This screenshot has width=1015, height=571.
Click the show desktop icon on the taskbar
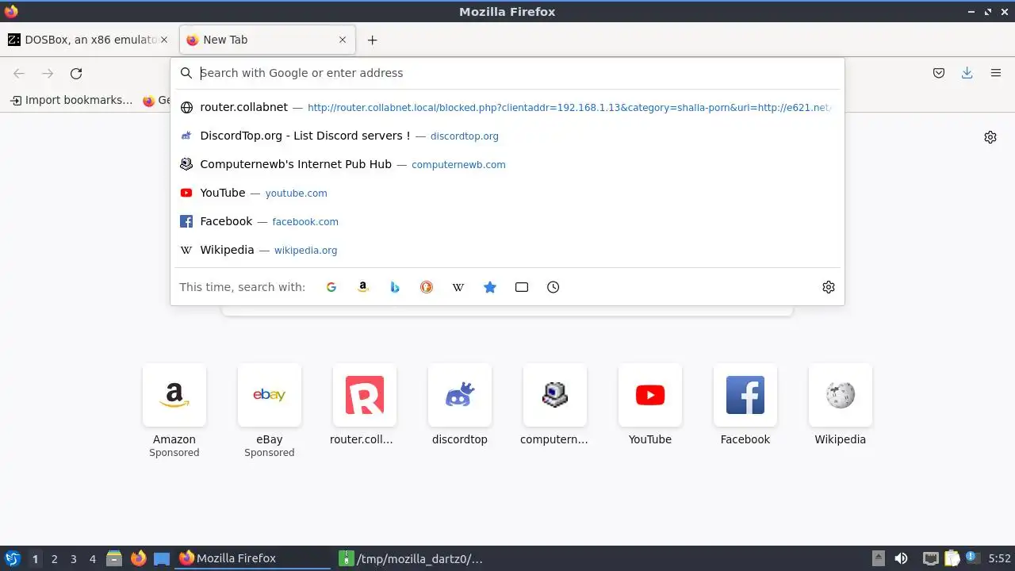click(x=162, y=558)
